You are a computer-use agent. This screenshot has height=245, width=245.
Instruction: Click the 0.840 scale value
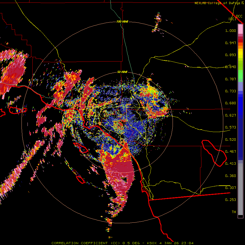click(x=231, y=67)
